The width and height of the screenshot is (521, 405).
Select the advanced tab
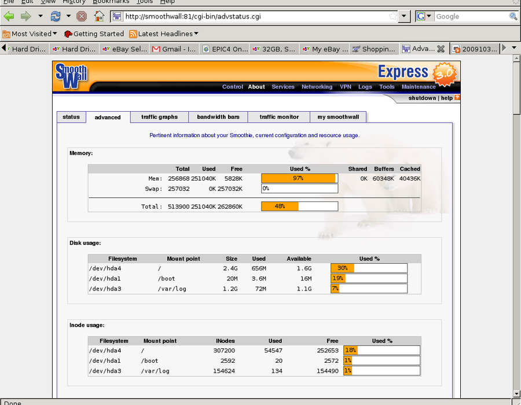(x=108, y=117)
